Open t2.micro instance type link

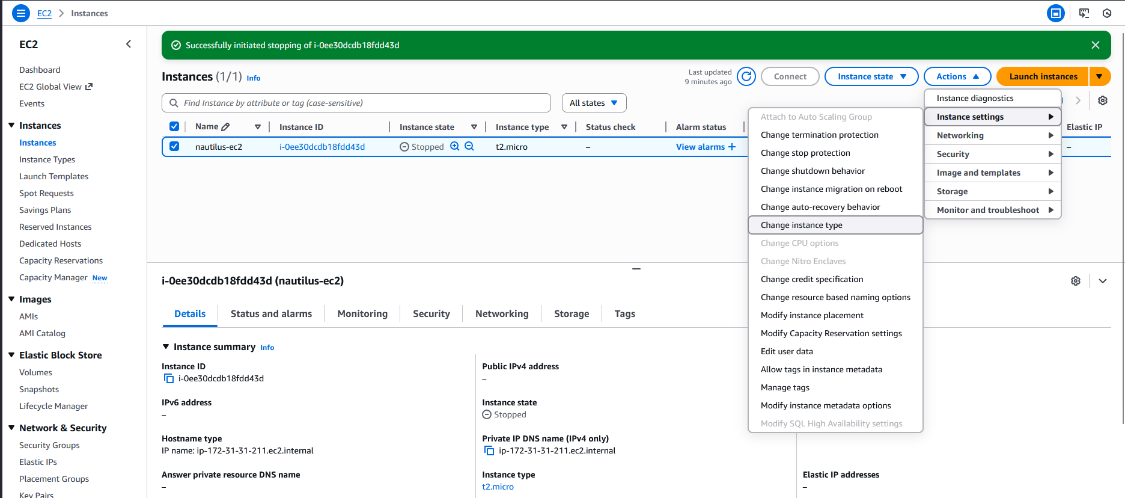(498, 487)
